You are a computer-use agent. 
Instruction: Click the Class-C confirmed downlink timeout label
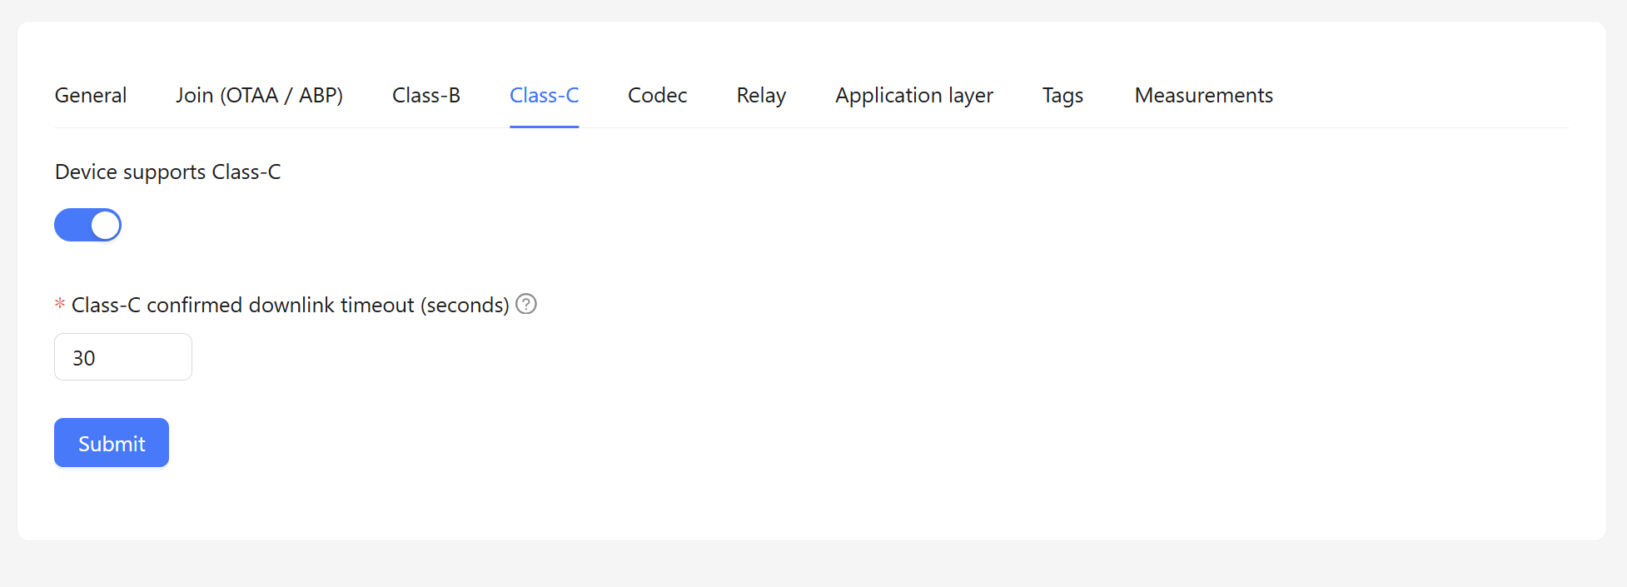[x=291, y=305]
